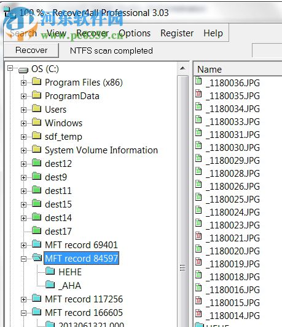
Task: Expand the ProgramData folder node
Action: (x=23, y=96)
